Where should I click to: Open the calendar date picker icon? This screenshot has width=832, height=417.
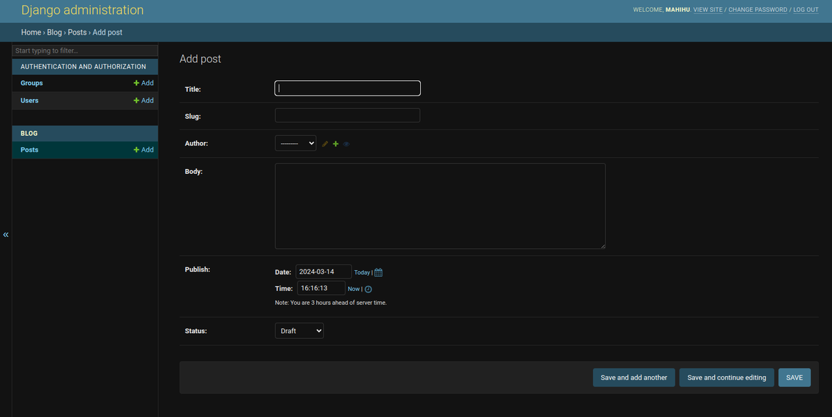(379, 272)
